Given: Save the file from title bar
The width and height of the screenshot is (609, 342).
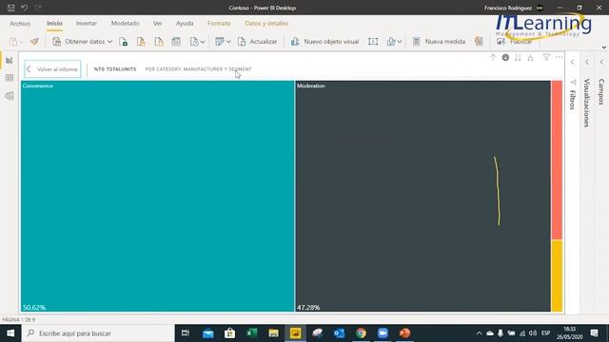Looking at the screenshot, I should 10,8.
